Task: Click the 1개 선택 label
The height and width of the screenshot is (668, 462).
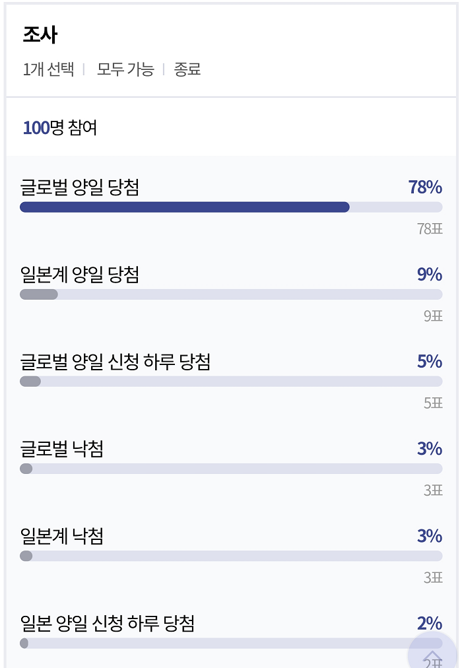Action: pyautogui.click(x=49, y=69)
